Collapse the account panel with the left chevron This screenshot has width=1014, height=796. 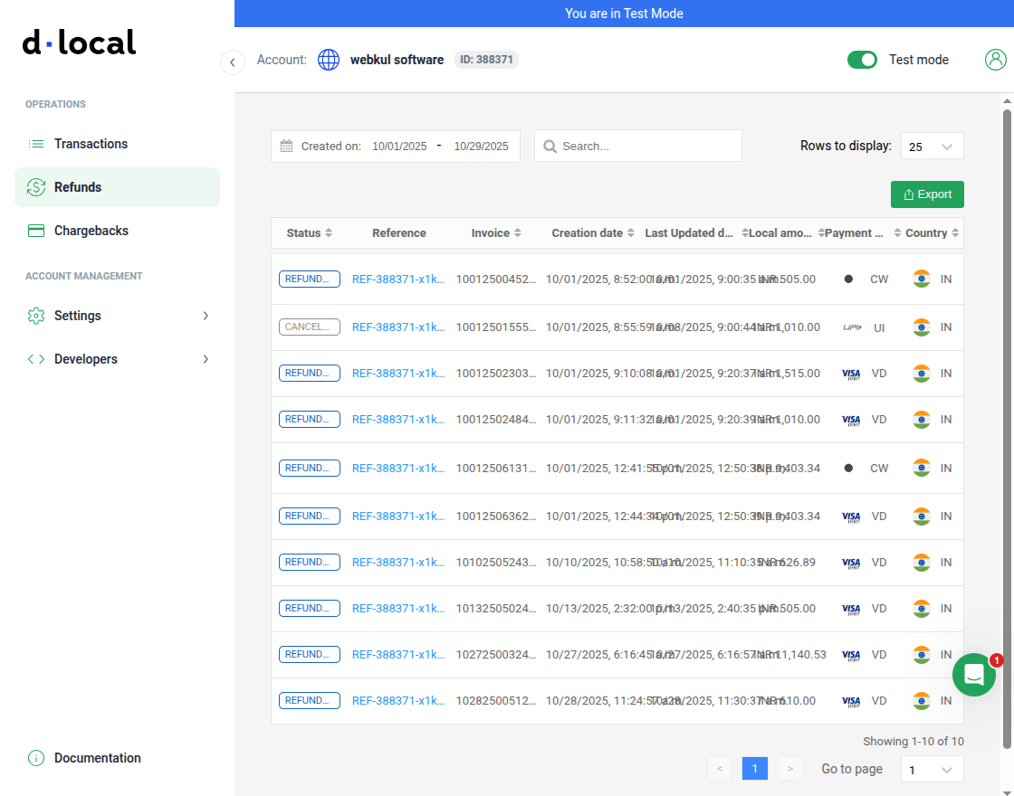[233, 62]
